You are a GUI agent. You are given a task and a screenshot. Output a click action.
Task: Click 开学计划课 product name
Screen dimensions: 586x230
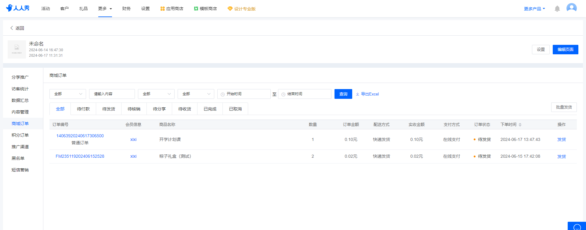click(x=170, y=139)
